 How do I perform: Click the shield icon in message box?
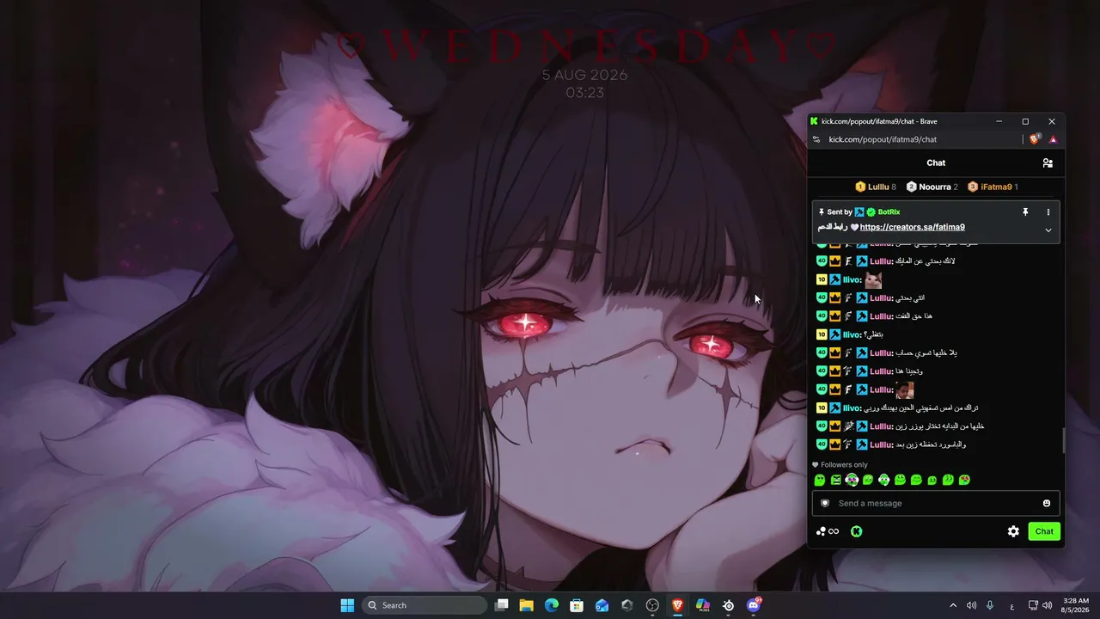825,503
